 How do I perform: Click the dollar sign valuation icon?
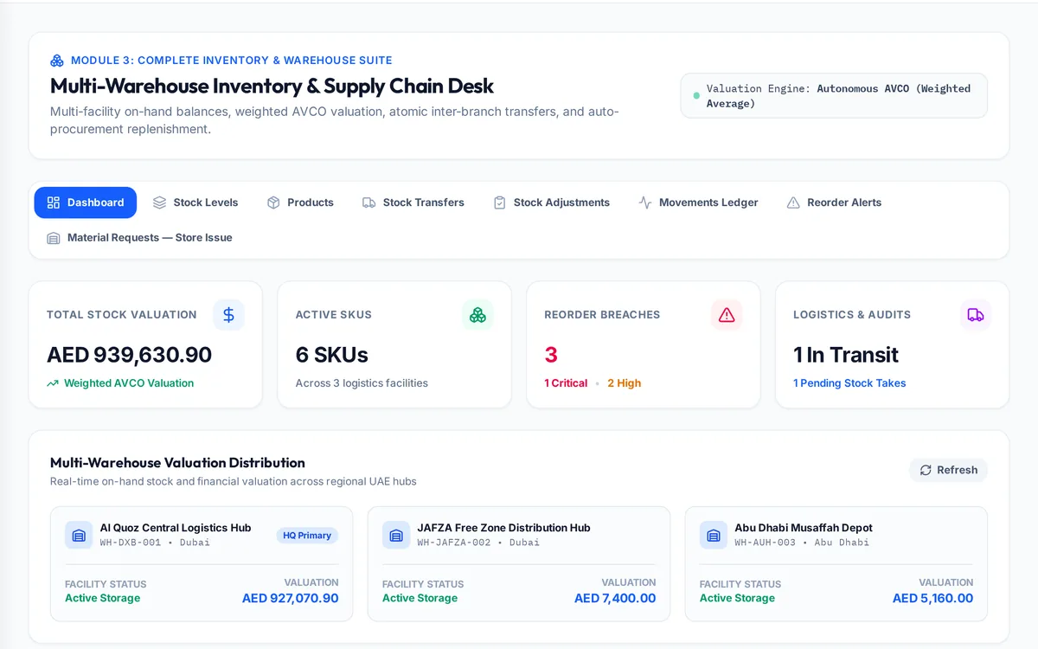tap(229, 315)
